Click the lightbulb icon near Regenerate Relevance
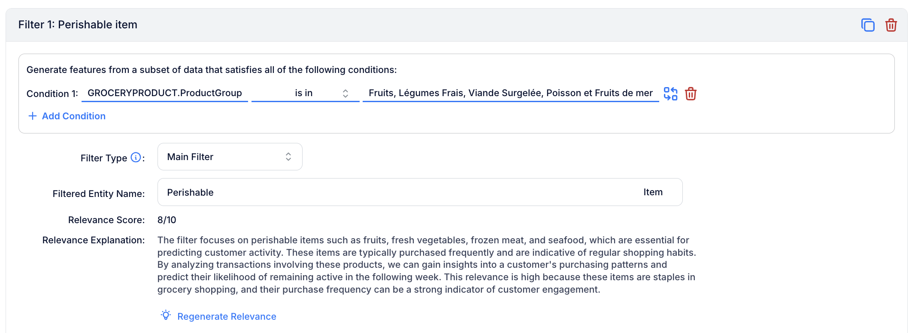 [166, 315]
